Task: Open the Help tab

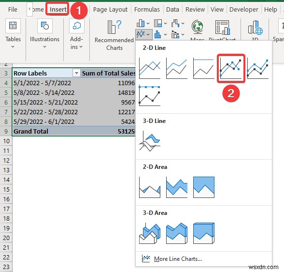Action: (x=270, y=9)
